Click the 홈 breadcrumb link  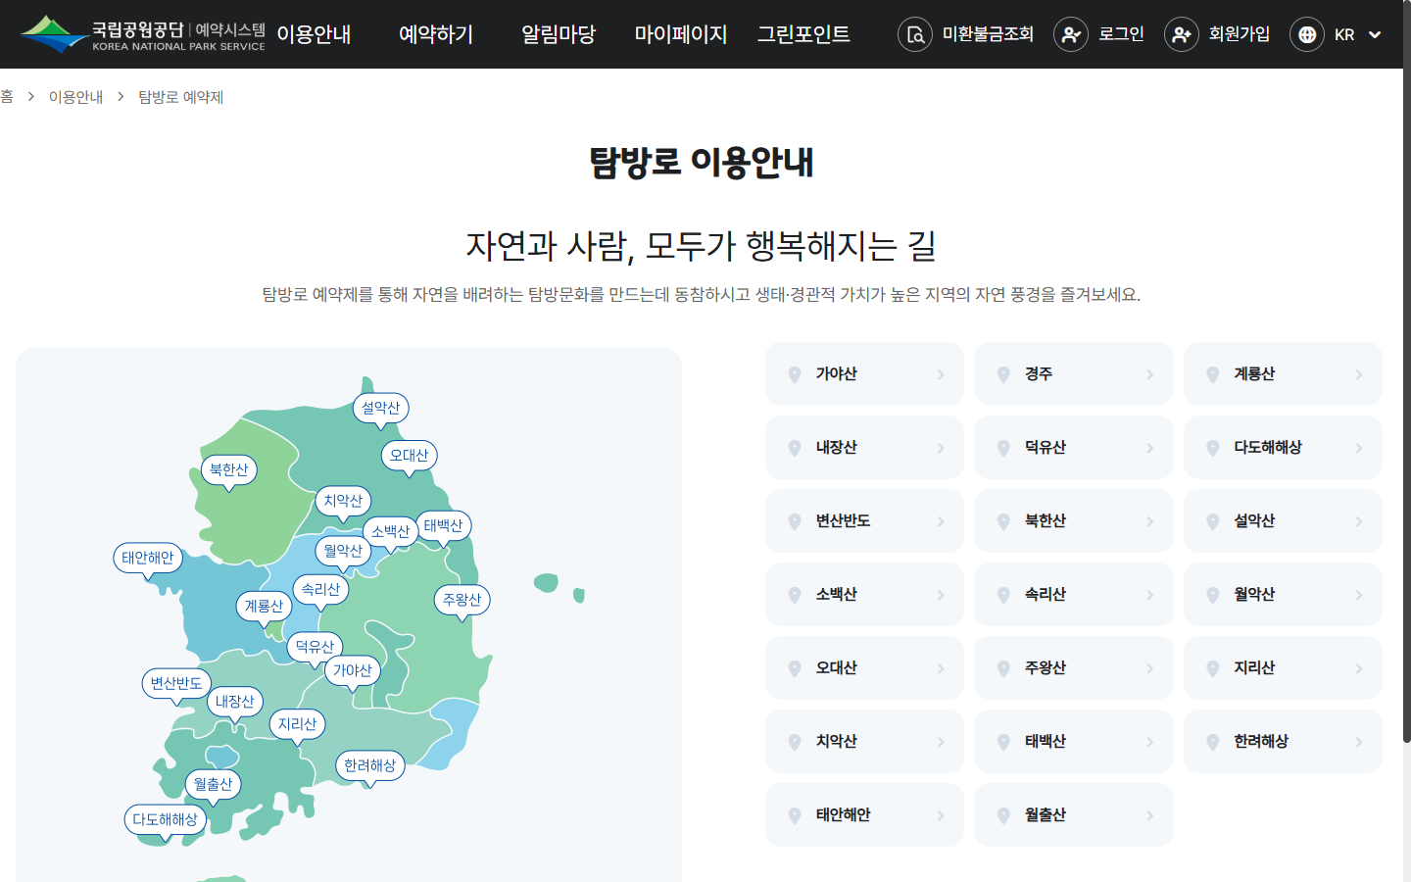click(7, 97)
